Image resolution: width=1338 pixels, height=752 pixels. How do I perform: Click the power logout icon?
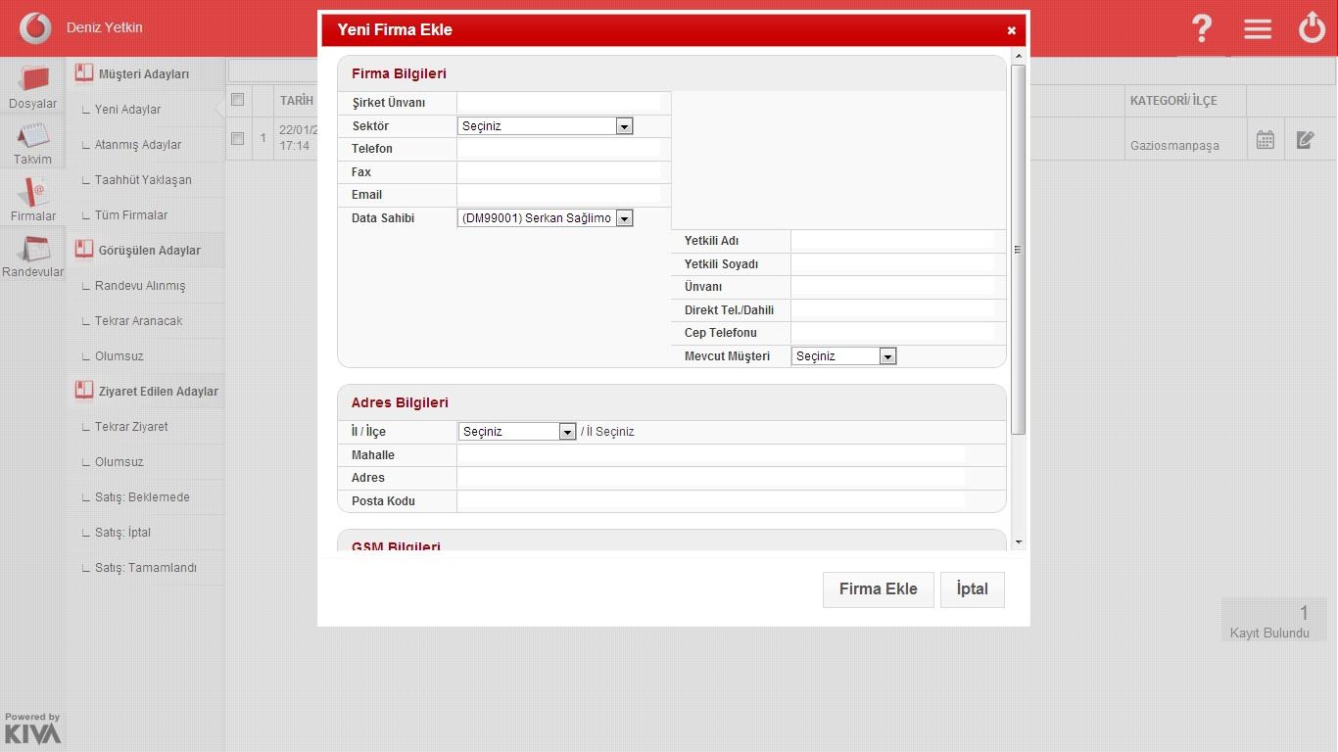coord(1313,27)
